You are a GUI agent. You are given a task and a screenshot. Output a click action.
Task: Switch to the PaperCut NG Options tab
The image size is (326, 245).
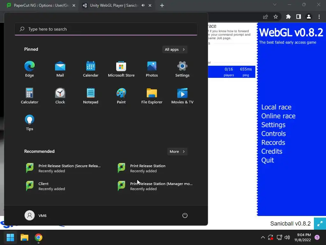click(x=41, y=5)
